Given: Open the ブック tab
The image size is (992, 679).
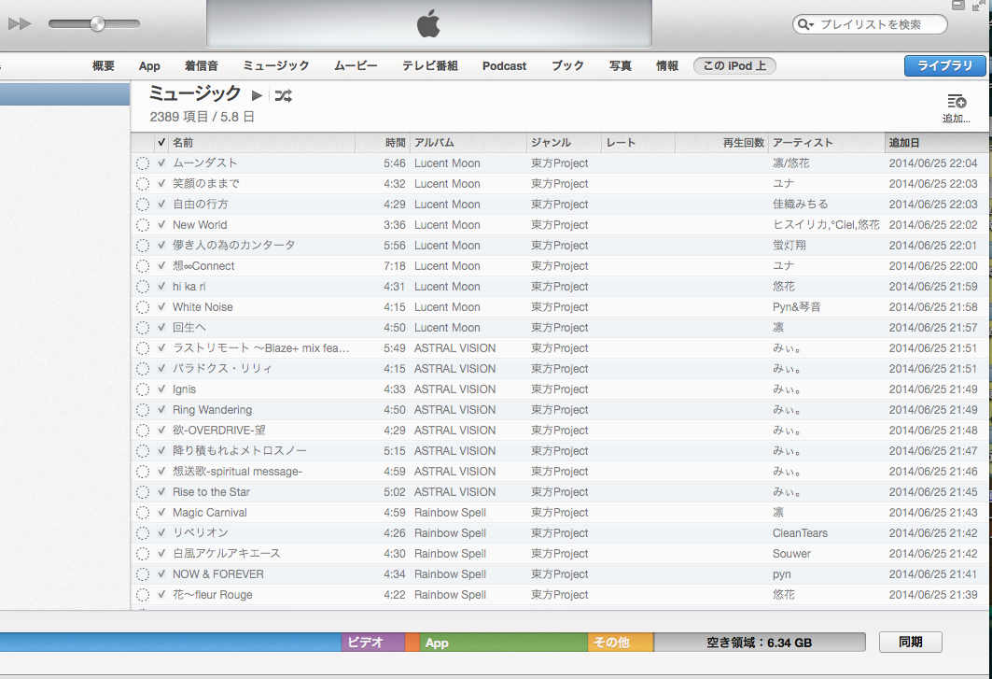Looking at the screenshot, I should coord(567,66).
